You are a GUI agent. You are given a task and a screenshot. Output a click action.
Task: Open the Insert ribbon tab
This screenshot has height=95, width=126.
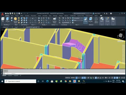pyautogui.click(x=39, y=16)
